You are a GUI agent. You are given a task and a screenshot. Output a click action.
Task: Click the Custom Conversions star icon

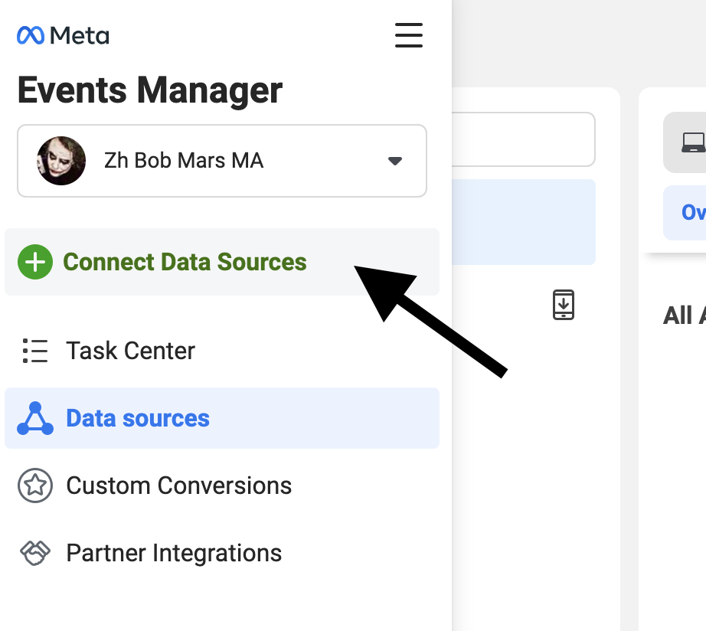(x=35, y=486)
